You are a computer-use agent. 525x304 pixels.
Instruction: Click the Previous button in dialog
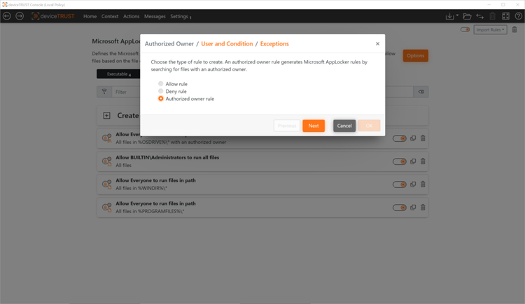pyautogui.click(x=287, y=126)
